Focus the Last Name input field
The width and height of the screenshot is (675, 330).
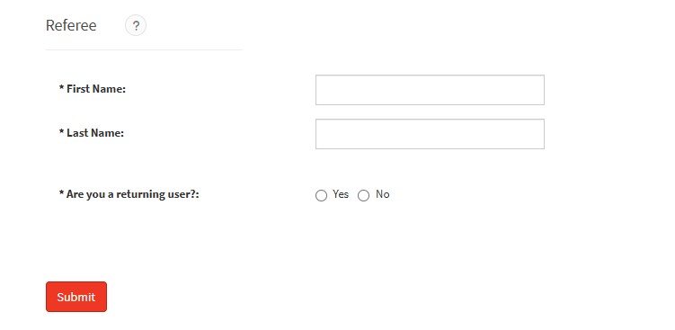[430, 134]
